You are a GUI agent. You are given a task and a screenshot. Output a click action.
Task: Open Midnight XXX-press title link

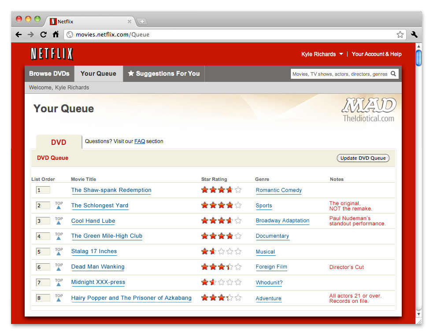(x=98, y=282)
